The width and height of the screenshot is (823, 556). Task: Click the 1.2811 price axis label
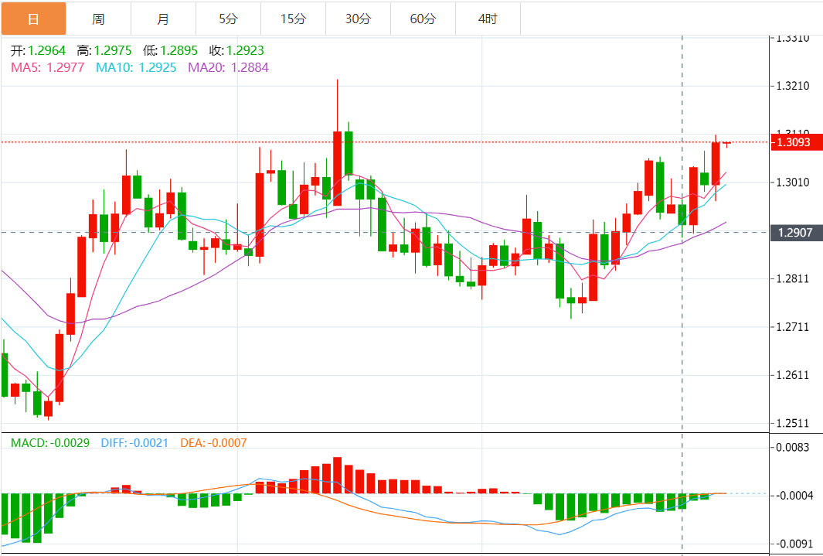(793, 278)
